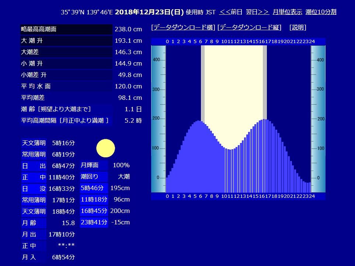Open monthly view link 月単位表示
This screenshot has height=266, width=355.
tap(287, 12)
